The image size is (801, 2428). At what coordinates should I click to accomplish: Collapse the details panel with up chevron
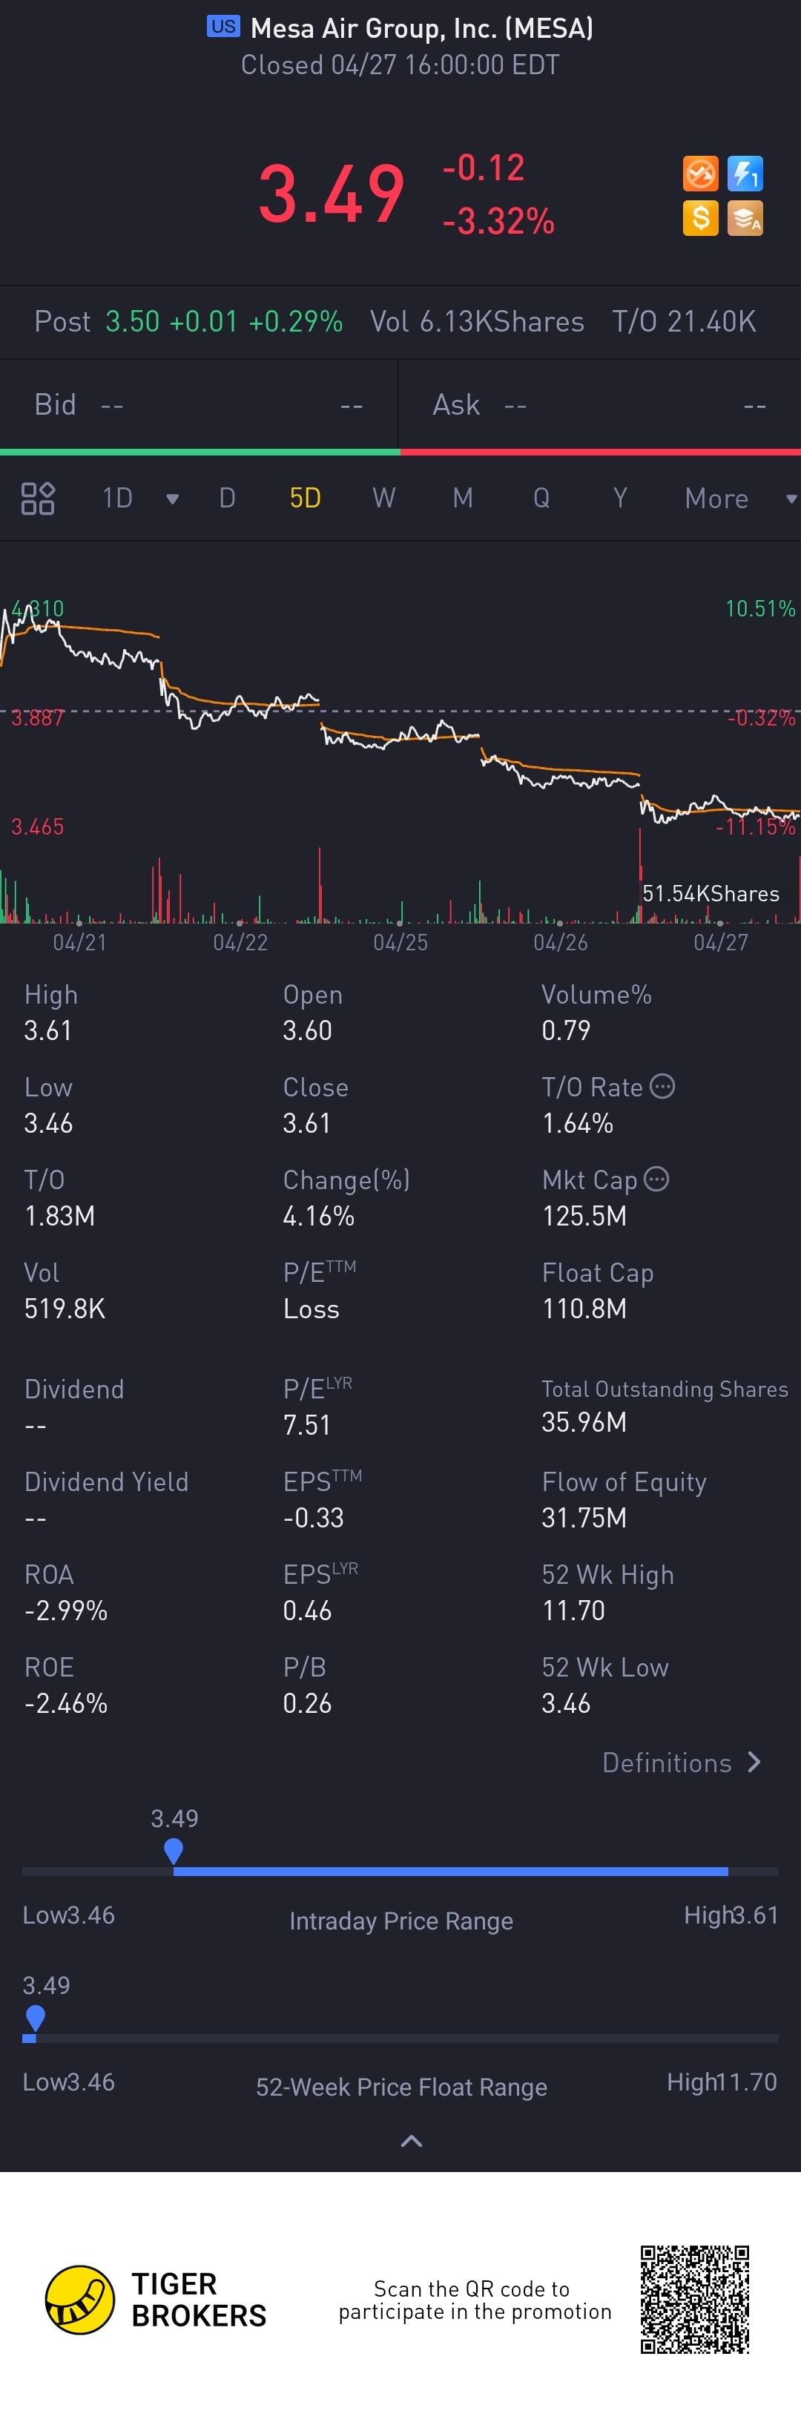(412, 2142)
